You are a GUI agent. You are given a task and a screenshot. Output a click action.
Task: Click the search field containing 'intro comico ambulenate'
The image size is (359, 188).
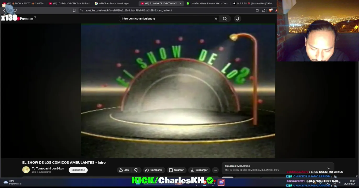coord(167,19)
